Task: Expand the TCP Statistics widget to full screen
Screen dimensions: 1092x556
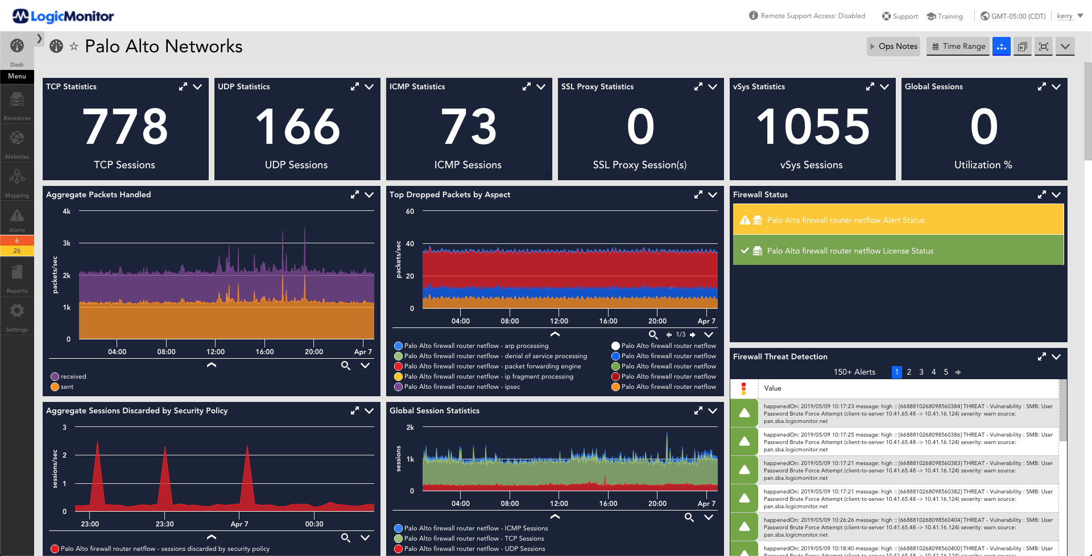Action: point(183,87)
